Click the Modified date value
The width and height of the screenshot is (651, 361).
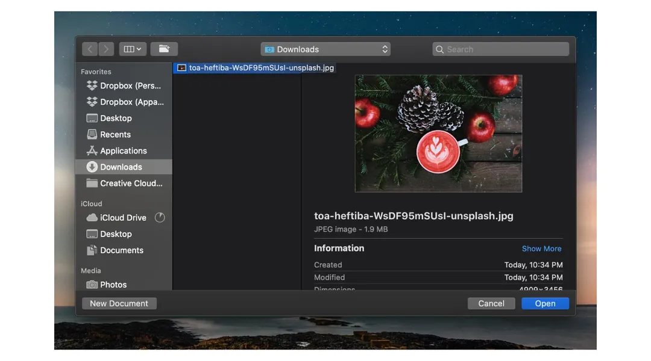tap(533, 277)
